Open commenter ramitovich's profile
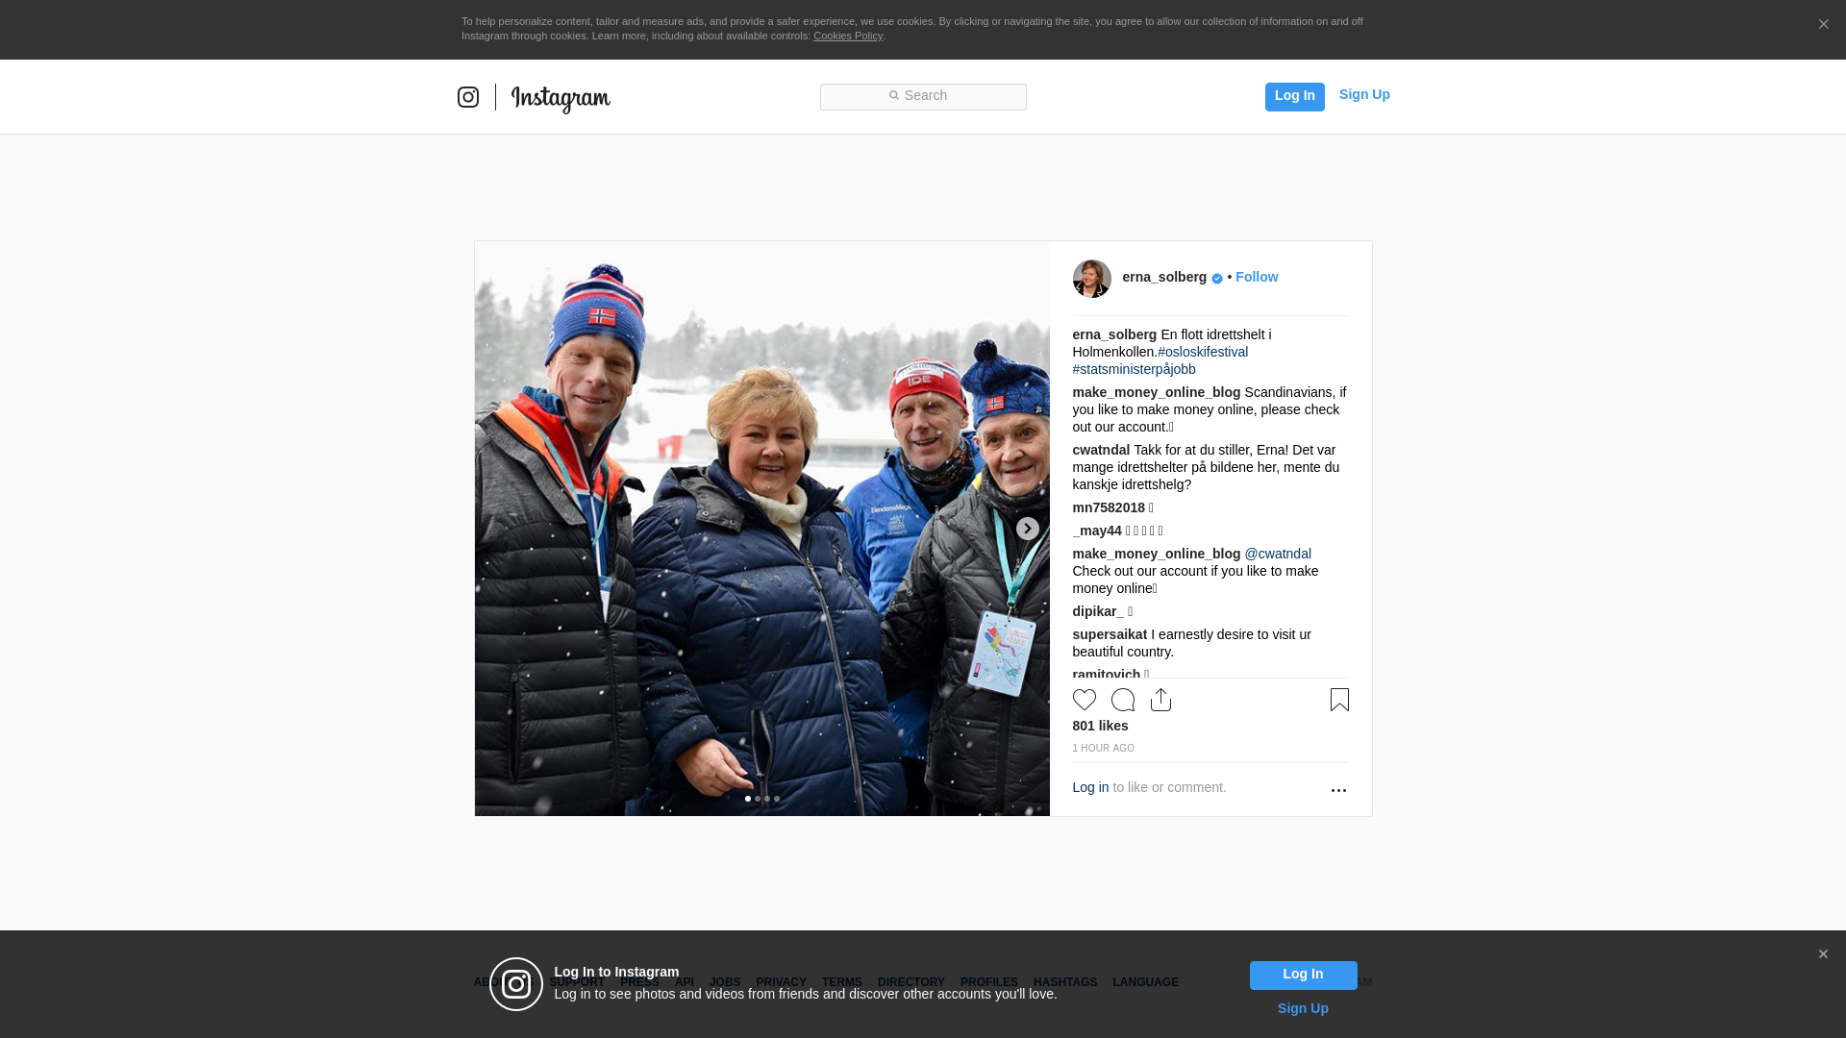This screenshot has height=1038, width=1846. point(1106,674)
